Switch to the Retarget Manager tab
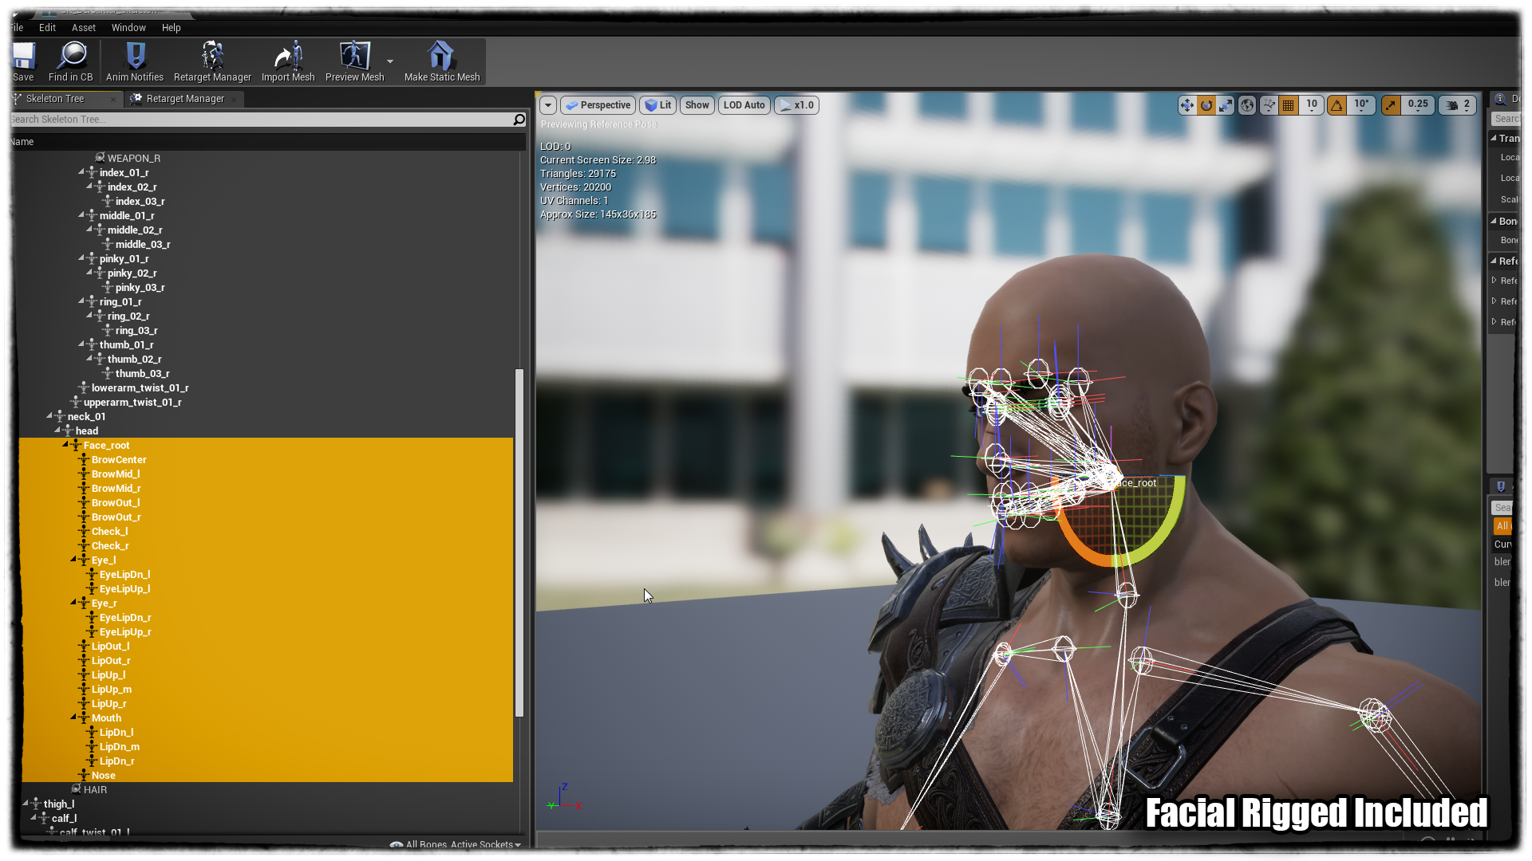 tap(184, 99)
